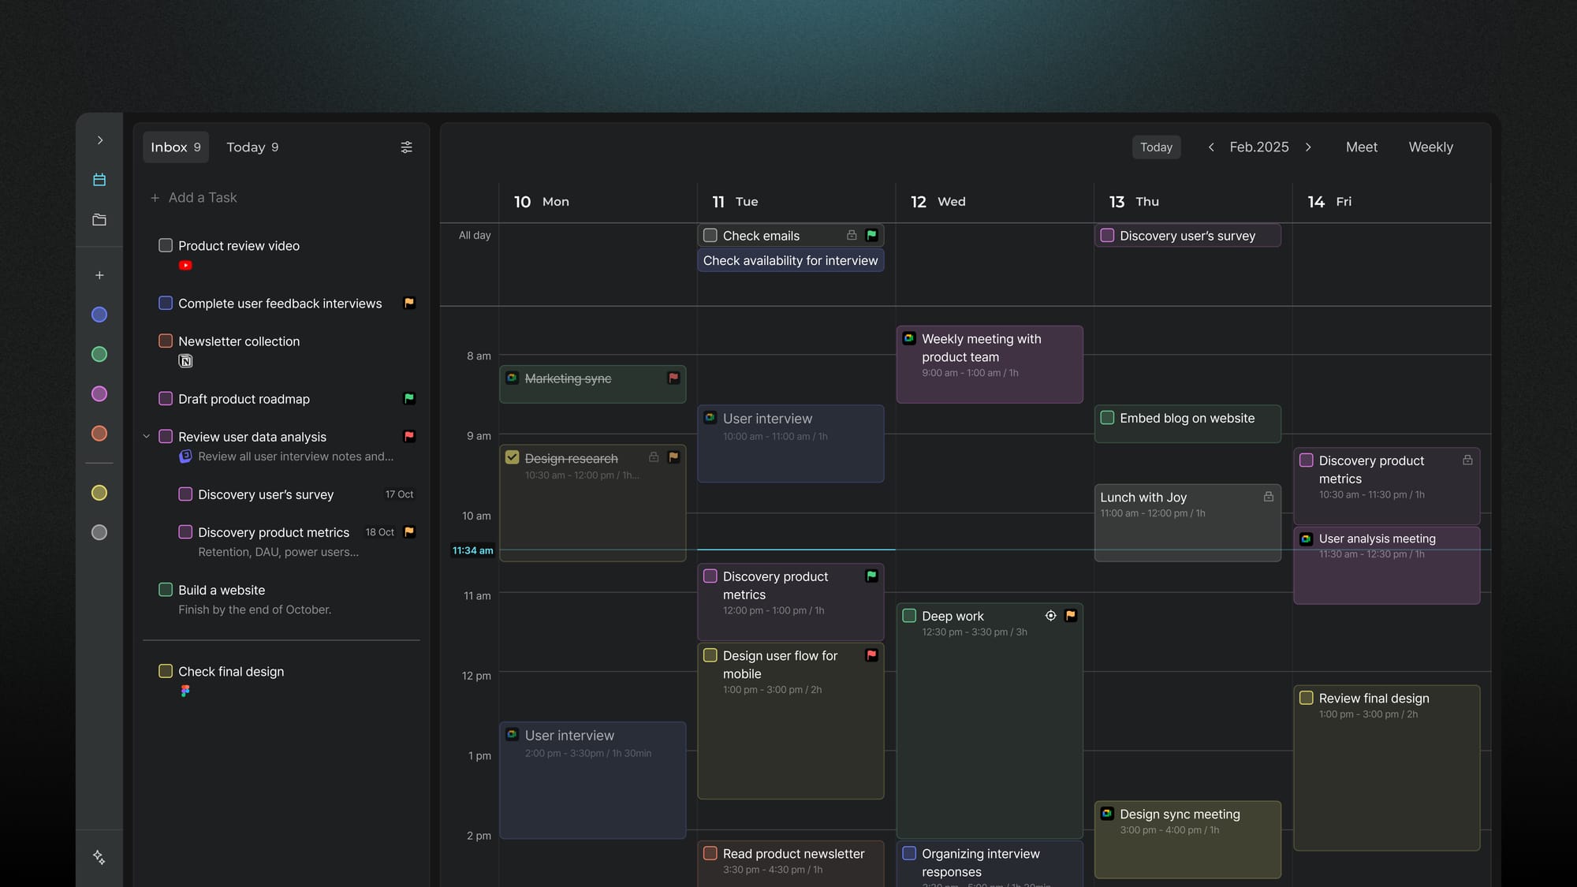Go to next period with right arrow
1577x887 pixels.
(1308, 147)
